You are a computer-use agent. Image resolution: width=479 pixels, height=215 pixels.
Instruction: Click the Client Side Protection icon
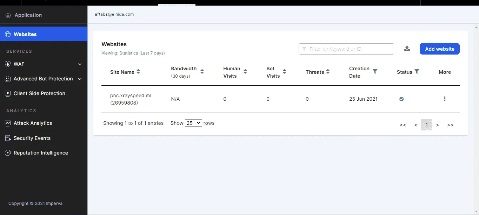click(x=8, y=93)
